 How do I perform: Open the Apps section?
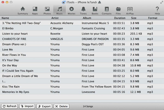pos(35,11)
